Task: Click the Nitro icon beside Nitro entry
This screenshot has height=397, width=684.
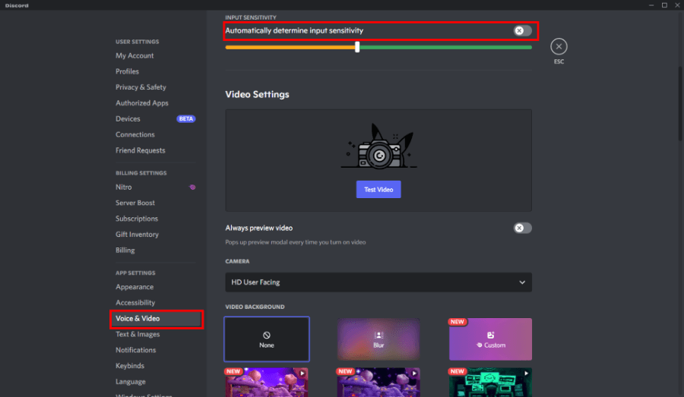Action: tap(192, 187)
